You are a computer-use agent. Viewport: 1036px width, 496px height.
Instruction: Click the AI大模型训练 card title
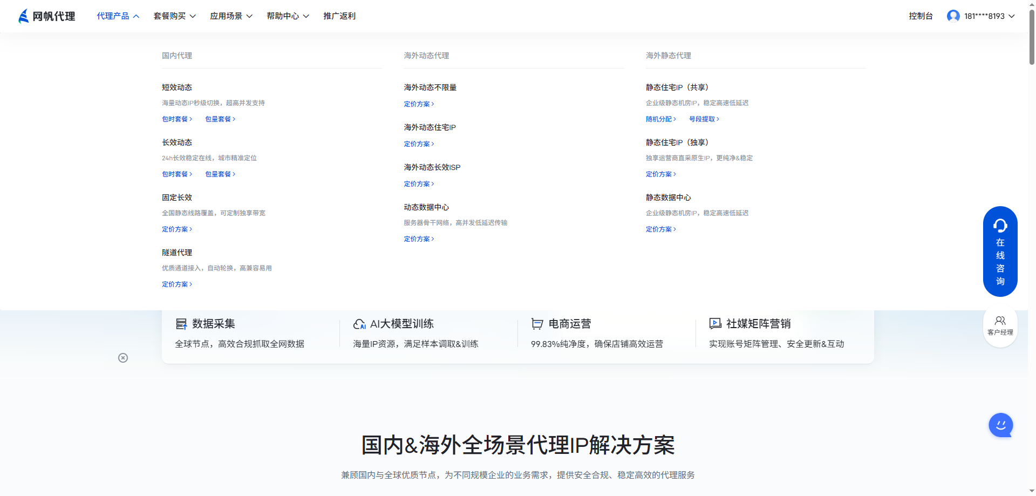tap(402, 324)
